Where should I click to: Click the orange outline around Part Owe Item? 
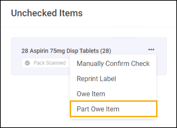(x=113, y=101)
